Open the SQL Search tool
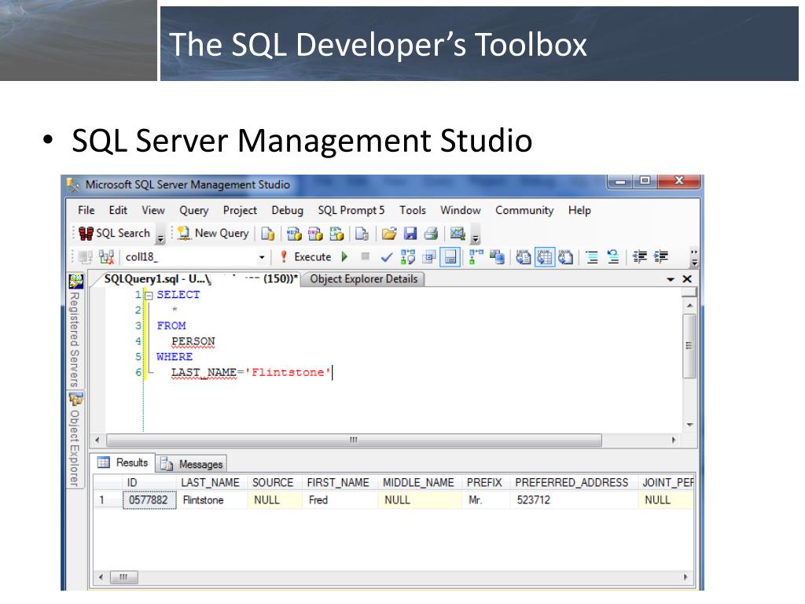 (115, 233)
